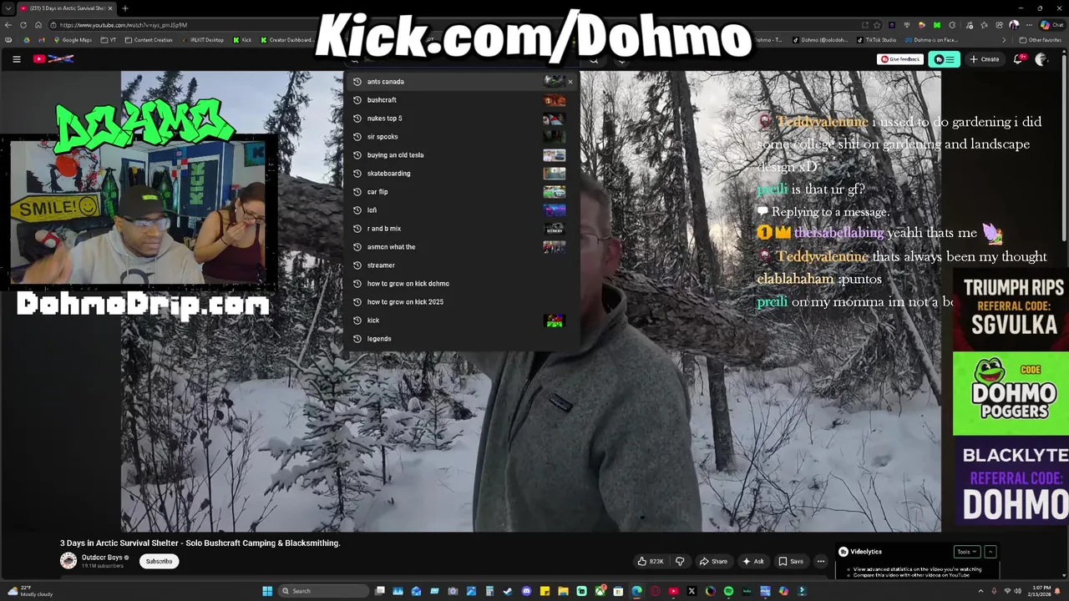Choose 'how to grow on kick 2025'
This screenshot has height=601, width=1069.
[x=461, y=302]
